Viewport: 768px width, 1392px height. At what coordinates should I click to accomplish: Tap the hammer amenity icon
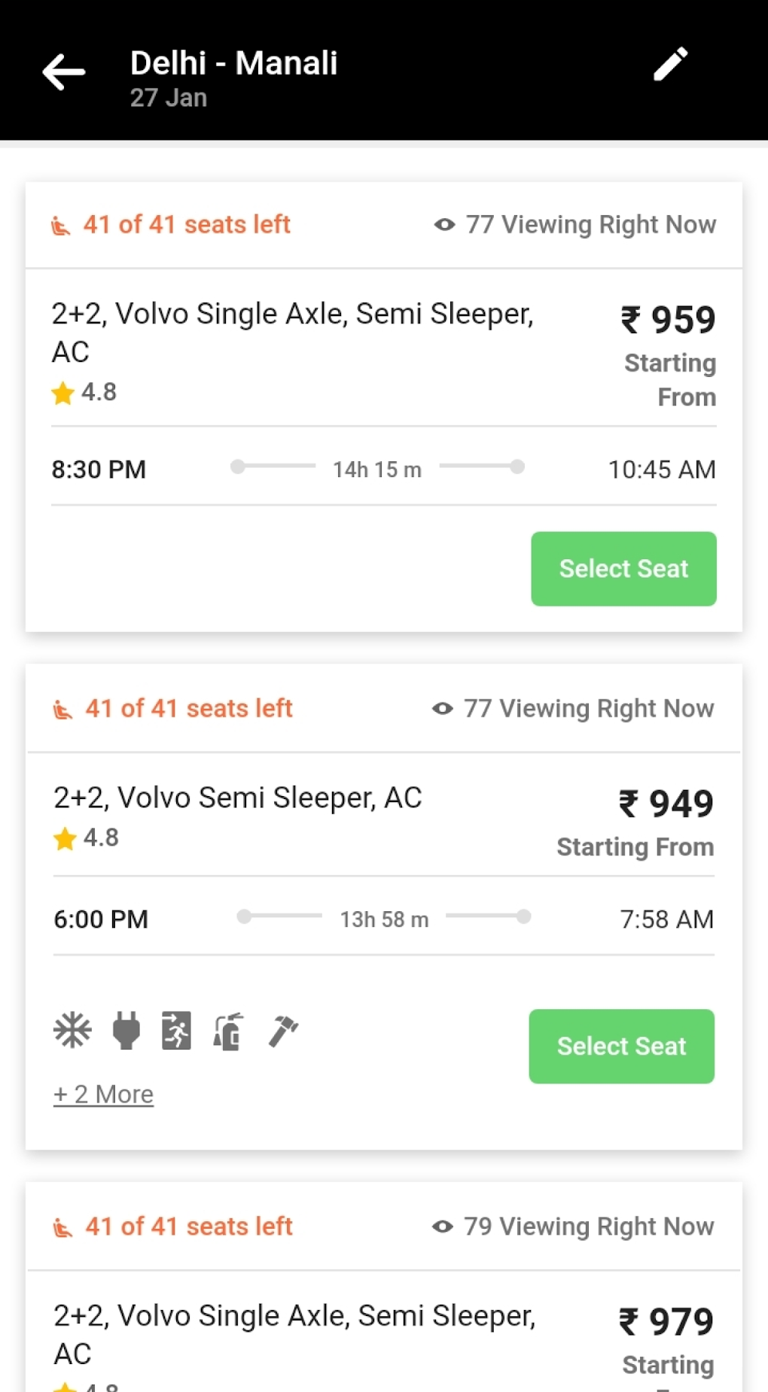[283, 1030]
